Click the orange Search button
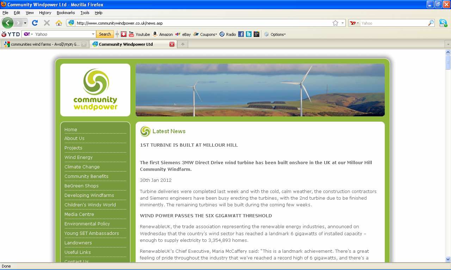451x270 pixels. 105,34
